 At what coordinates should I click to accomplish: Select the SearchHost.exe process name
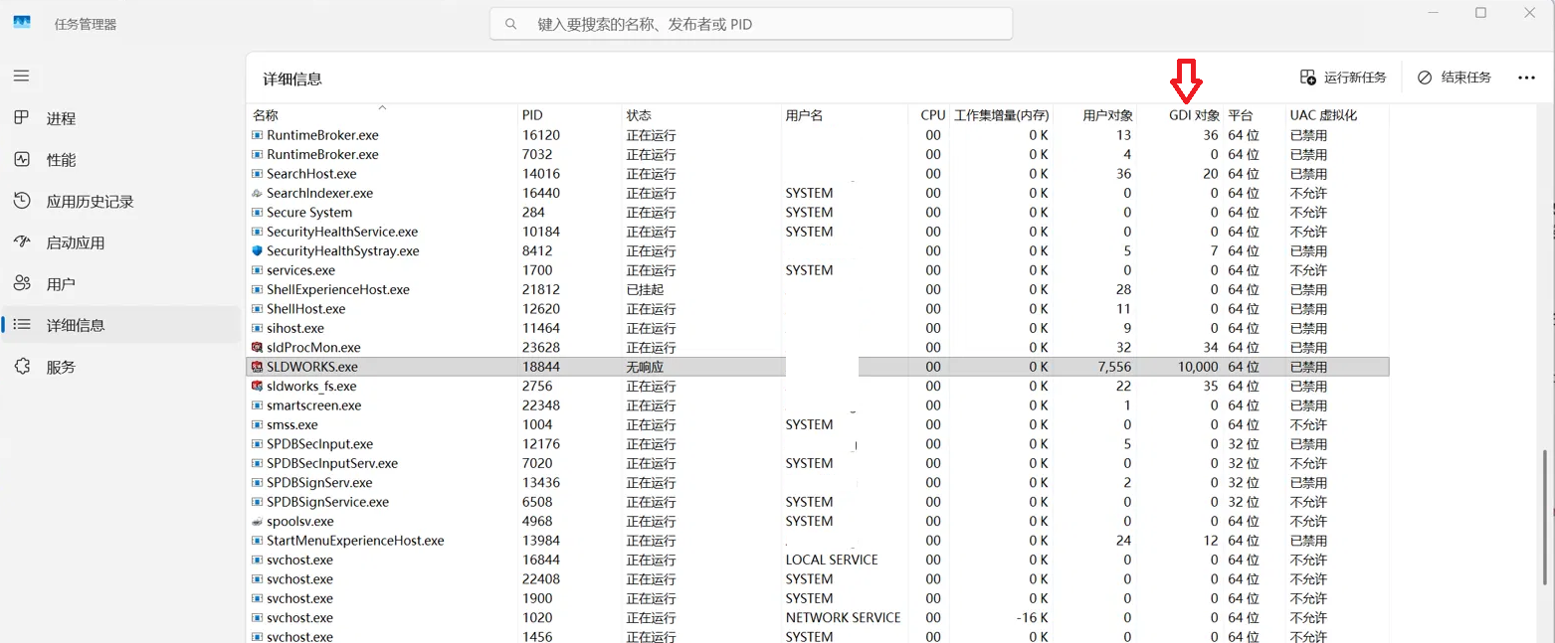coord(311,174)
